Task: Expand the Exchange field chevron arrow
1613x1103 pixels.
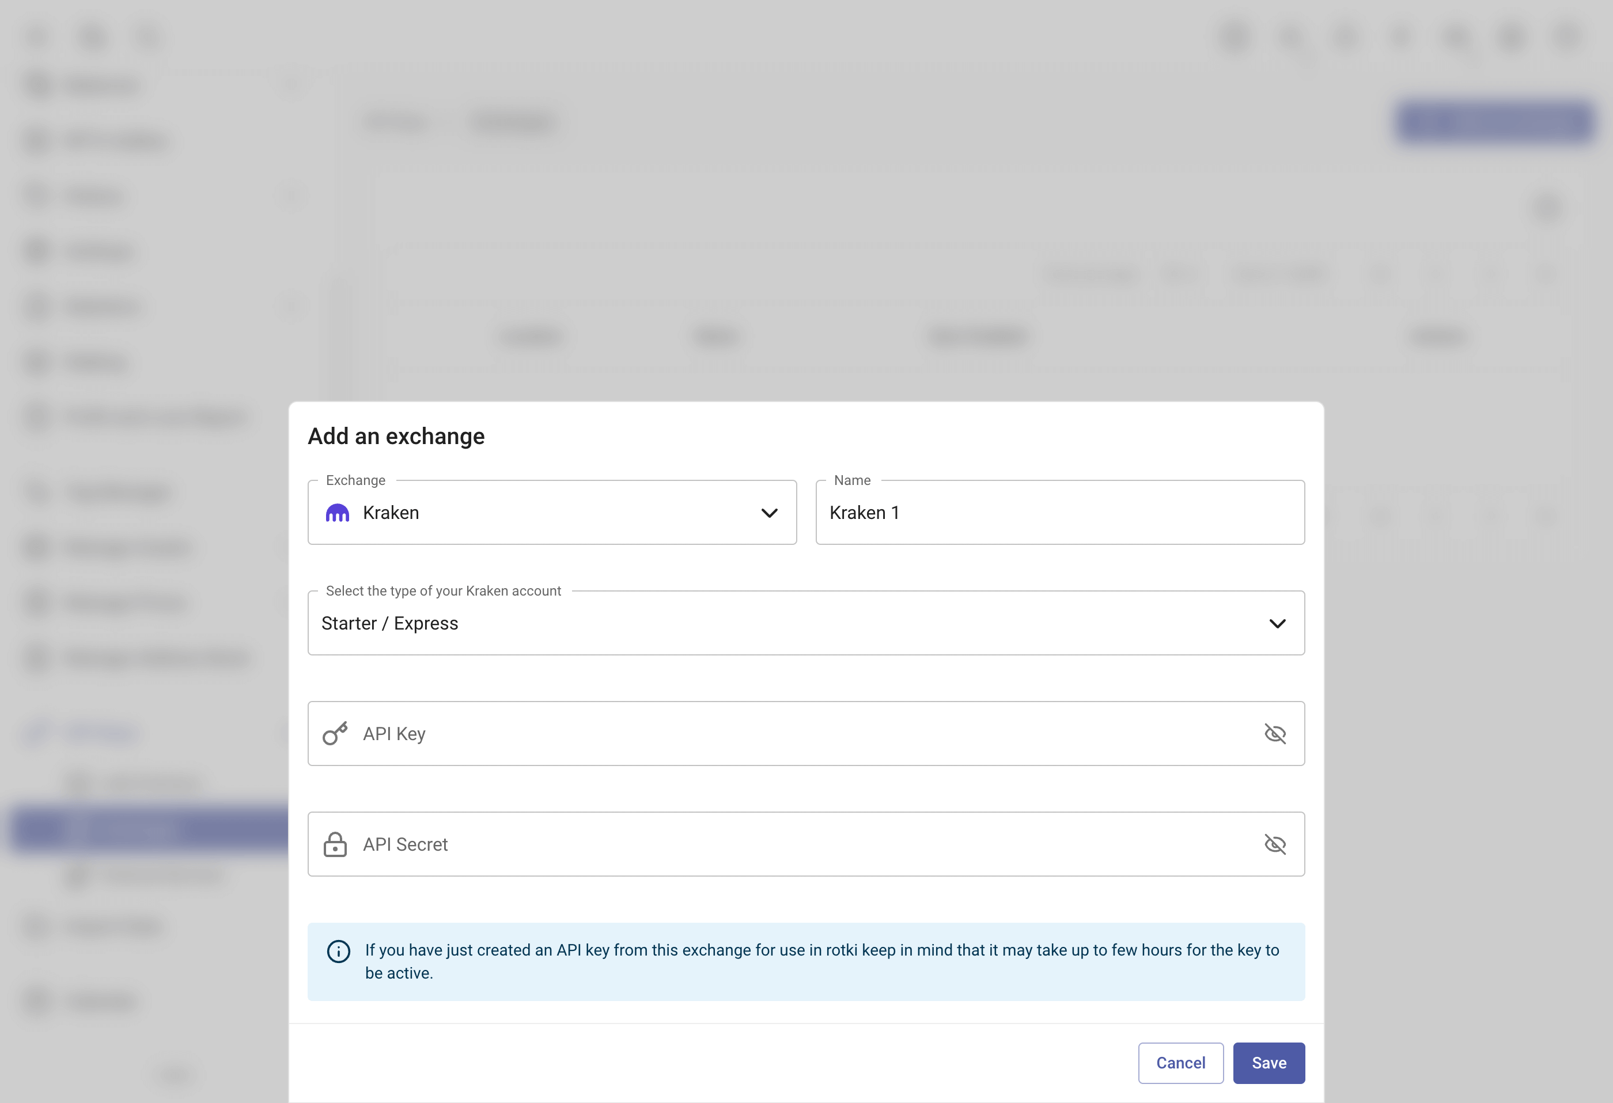Action: click(769, 513)
